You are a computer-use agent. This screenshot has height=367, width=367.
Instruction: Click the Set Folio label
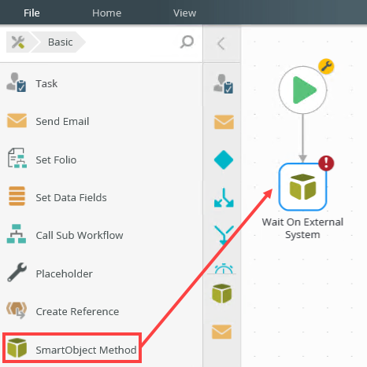[x=56, y=160]
